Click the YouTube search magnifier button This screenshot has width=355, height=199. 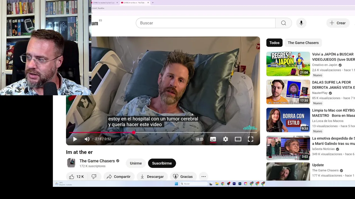(283, 23)
